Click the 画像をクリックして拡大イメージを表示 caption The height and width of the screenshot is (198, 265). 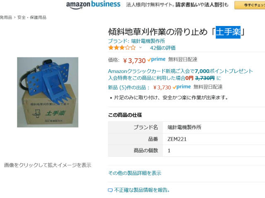point(48,165)
